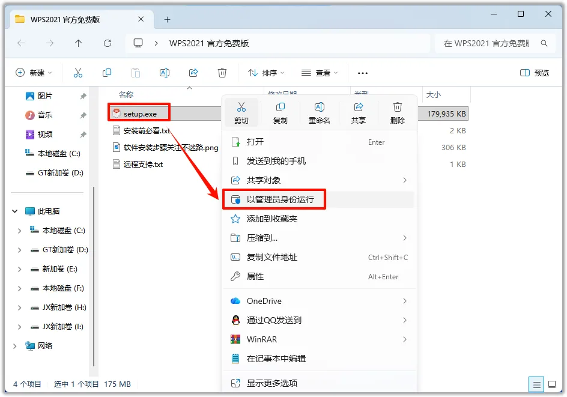This screenshot has width=567, height=397.
Task: Expand GT新加卷 (D:) under 此电脑
Action: pos(20,250)
